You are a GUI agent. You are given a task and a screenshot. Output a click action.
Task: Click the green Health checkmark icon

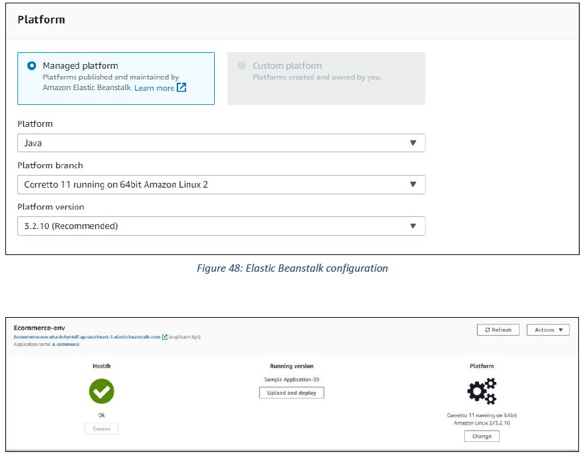(101, 391)
